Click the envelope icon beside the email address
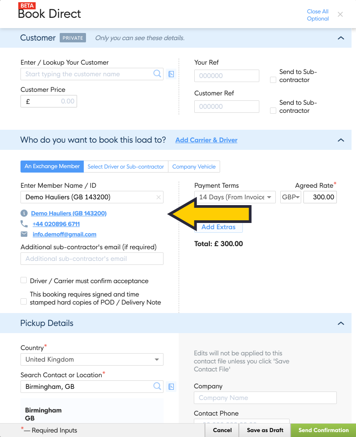356x437 pixels. (24, 234)
